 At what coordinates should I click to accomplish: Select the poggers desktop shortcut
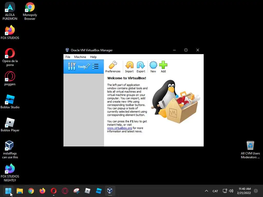pos(10,78)
